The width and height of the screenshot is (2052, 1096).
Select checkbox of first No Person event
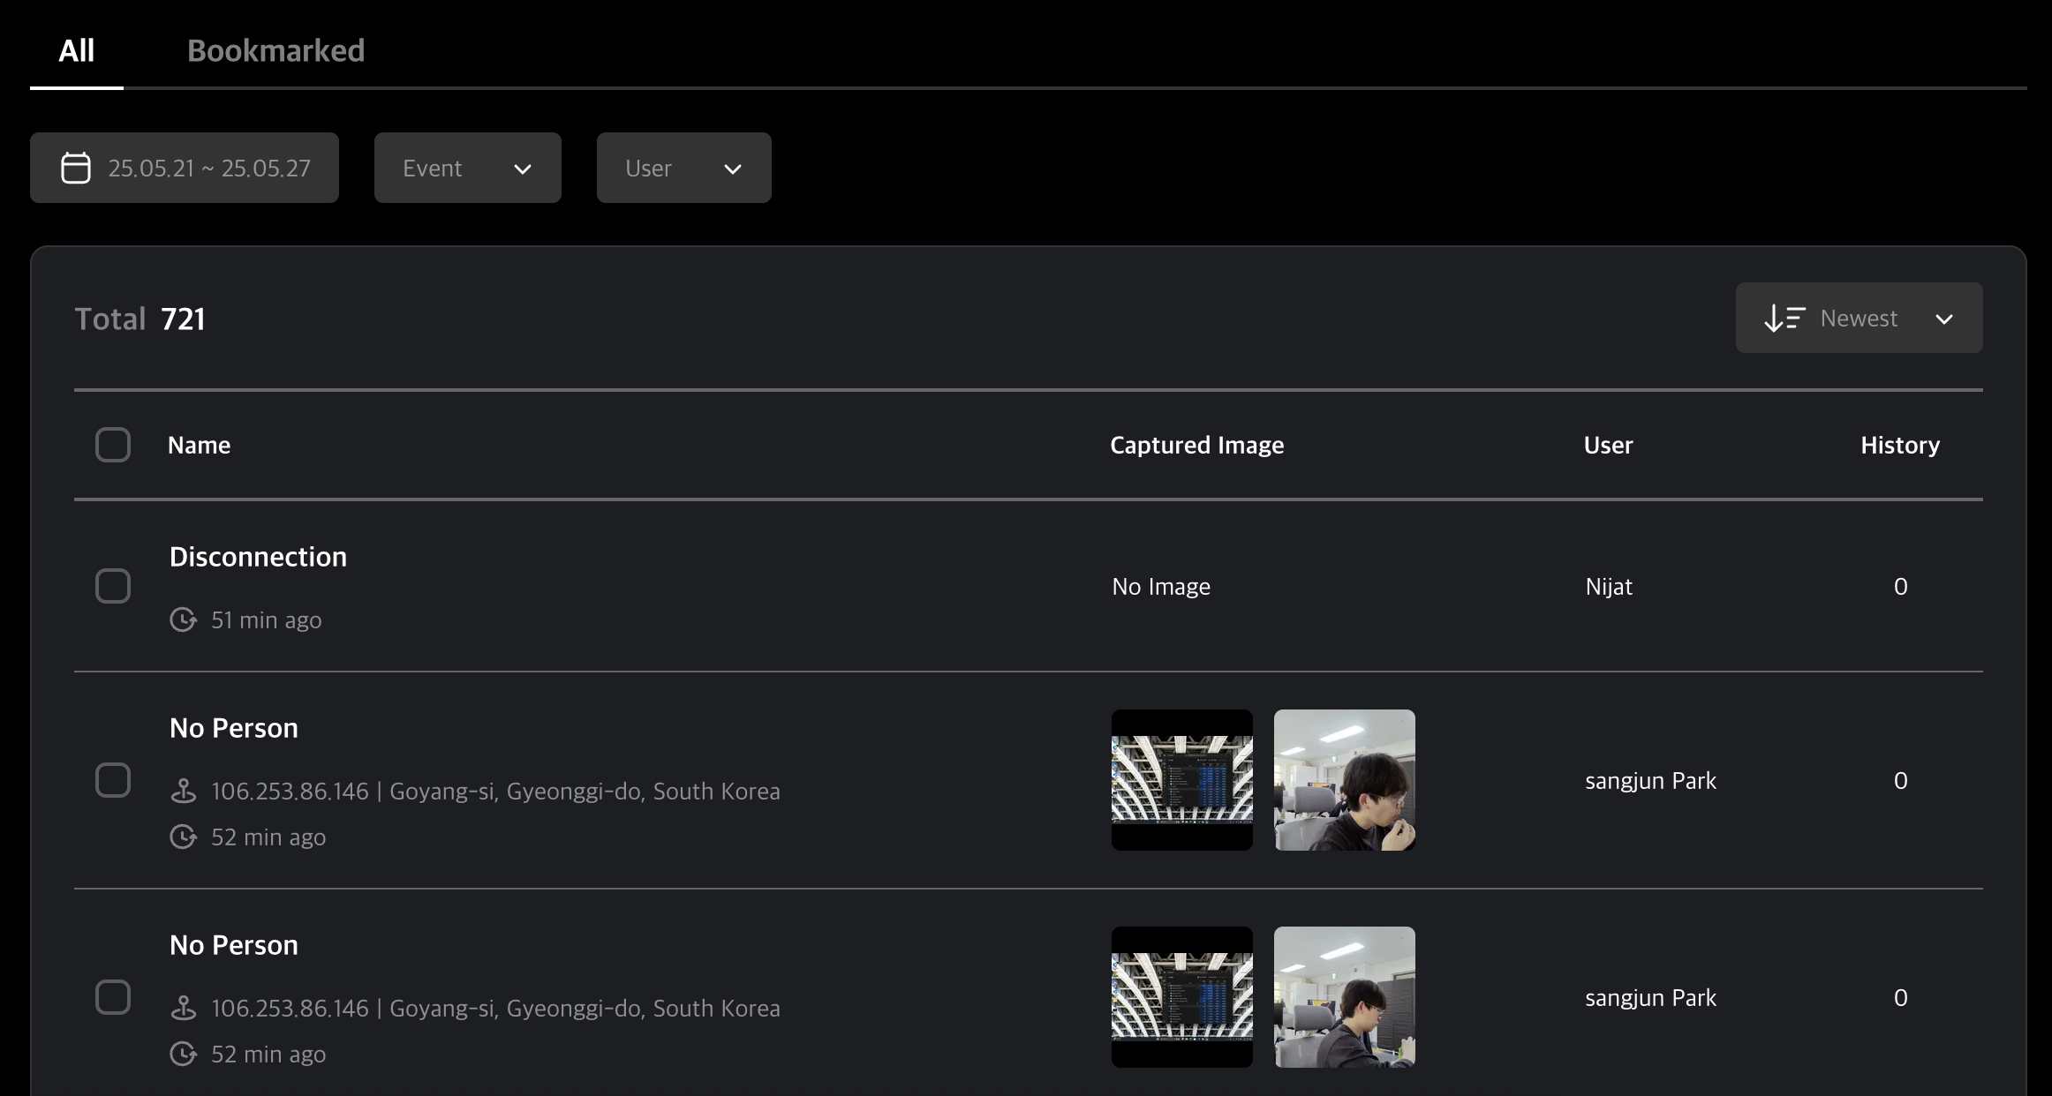pos(113,780)
